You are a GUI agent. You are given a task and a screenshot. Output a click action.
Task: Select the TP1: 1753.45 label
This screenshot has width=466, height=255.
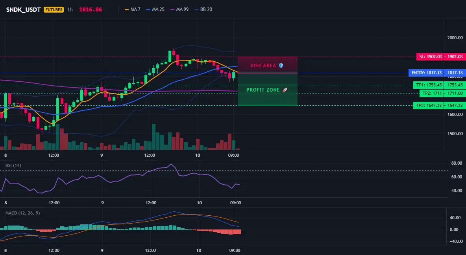point(428,85)
